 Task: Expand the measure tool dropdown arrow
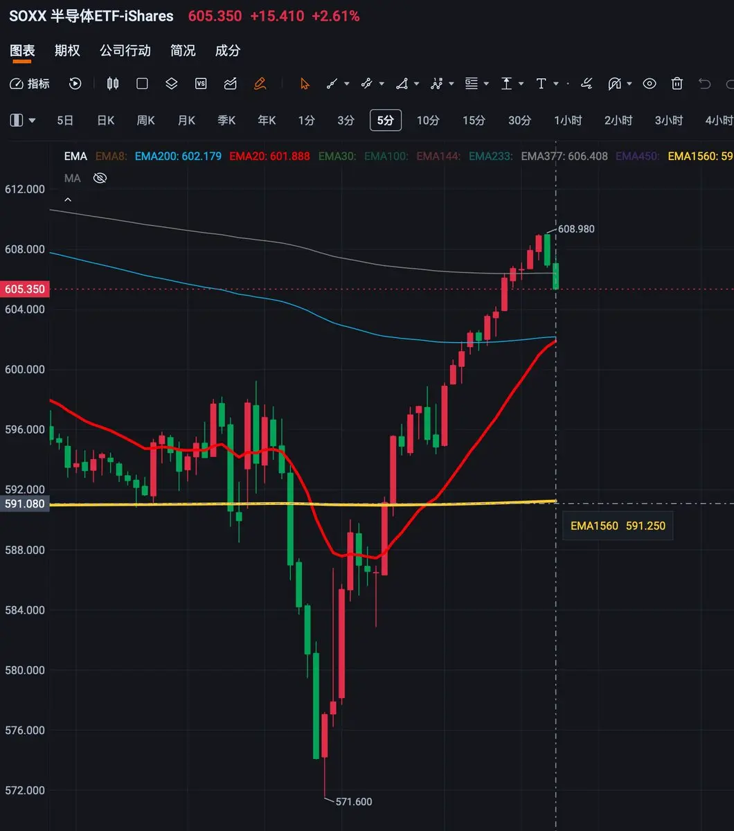click(521, 84)
